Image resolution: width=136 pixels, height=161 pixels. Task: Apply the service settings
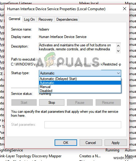pyautogui.click(x=116, y=143)
